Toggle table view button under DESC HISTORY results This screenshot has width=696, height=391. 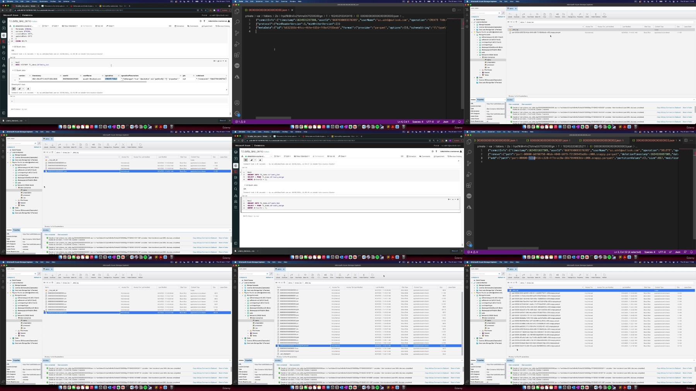click(x=14, y=89)
